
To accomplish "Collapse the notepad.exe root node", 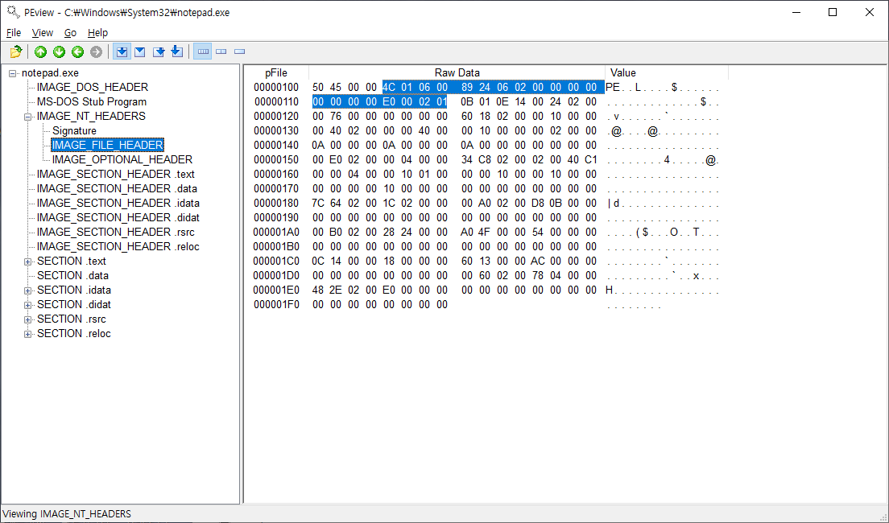I will pos(12,73).
